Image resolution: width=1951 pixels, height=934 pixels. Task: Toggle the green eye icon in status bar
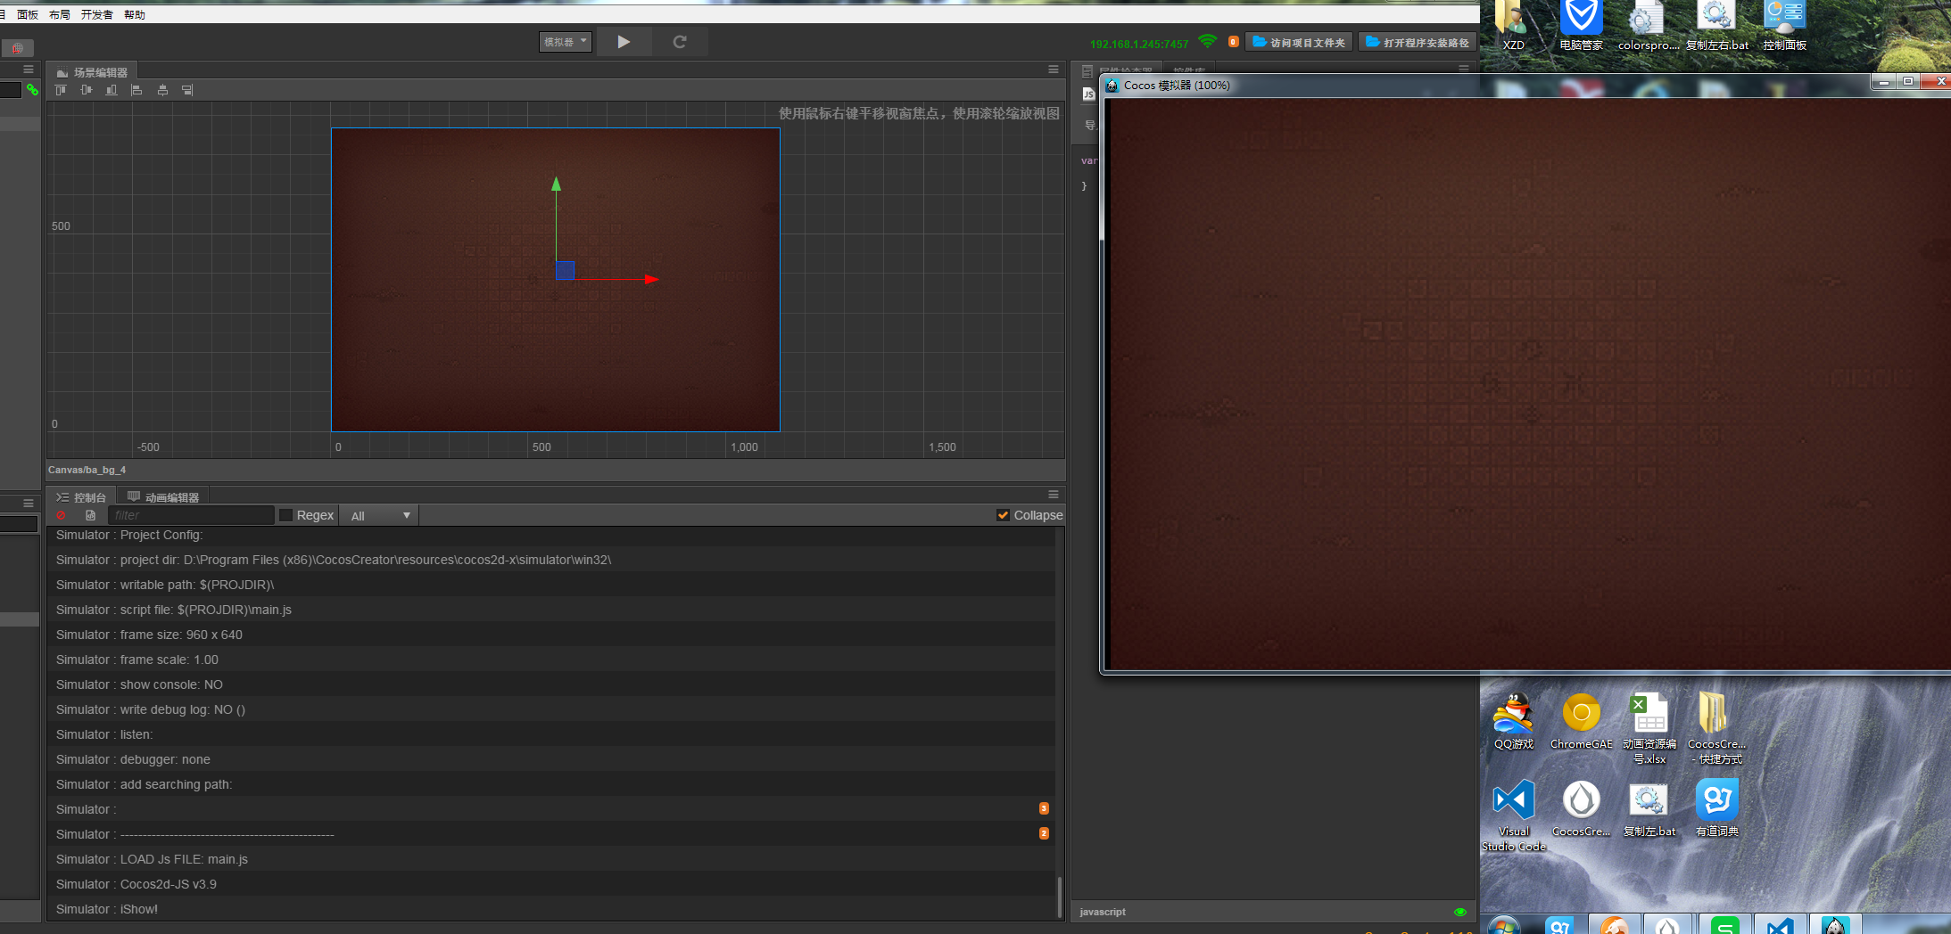1459,912
